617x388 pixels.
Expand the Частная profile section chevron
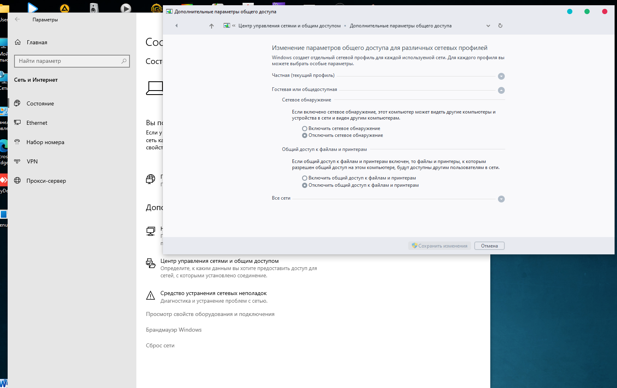501,76
